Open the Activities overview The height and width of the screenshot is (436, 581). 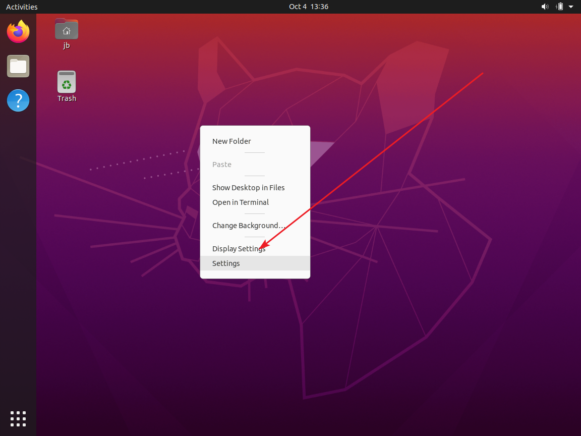22,7
